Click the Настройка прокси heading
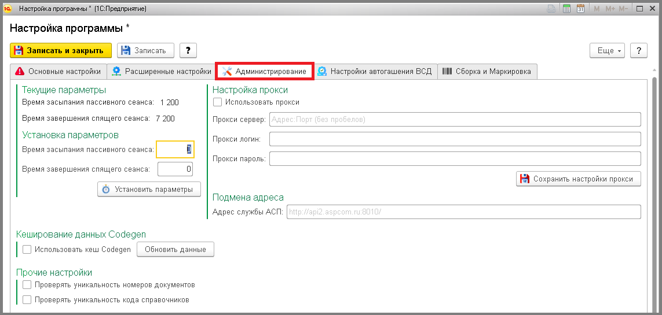The image size is (662, 315). [250, 90]
